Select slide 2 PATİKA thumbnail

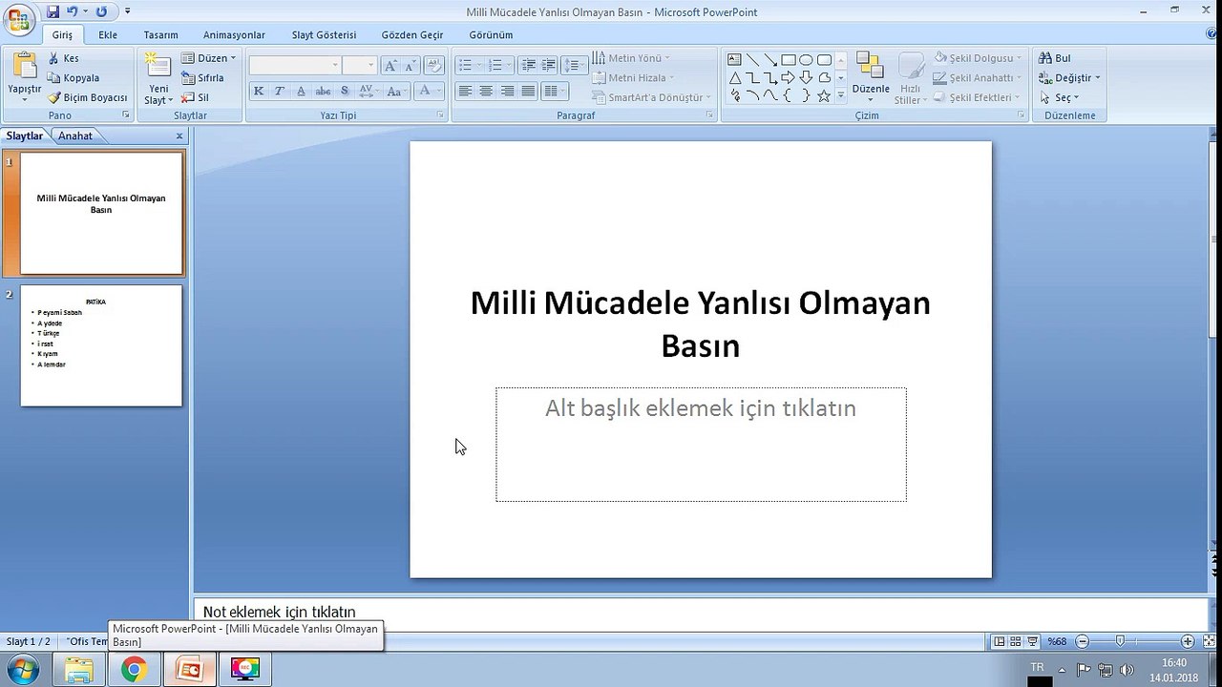(101, 345)
